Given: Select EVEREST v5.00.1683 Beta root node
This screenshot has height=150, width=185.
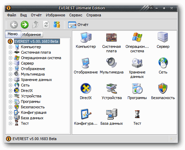Looking at the screenshot, I should [36, 41].
